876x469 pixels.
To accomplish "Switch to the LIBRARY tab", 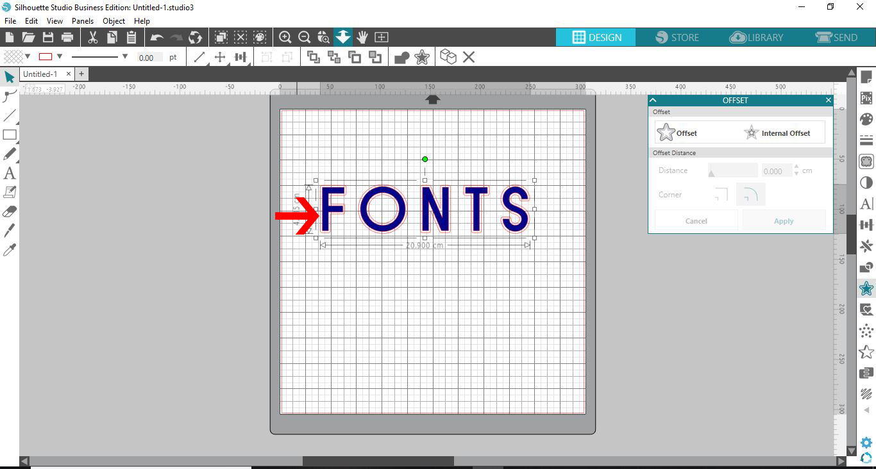I will (x=757, y=37).
